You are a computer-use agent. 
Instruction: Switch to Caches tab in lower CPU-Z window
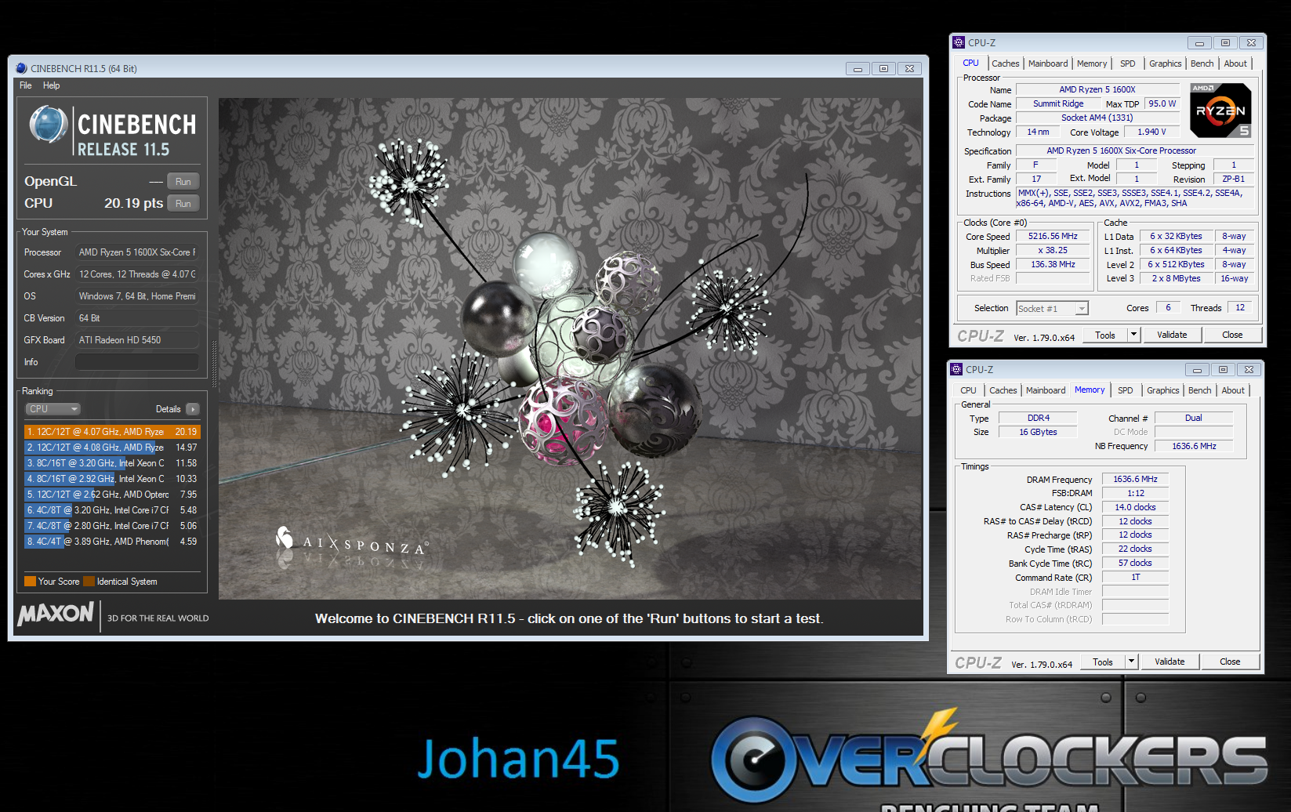(x=1003, y=390)
